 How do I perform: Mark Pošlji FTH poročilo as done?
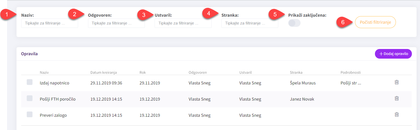[x=30, y=98]
